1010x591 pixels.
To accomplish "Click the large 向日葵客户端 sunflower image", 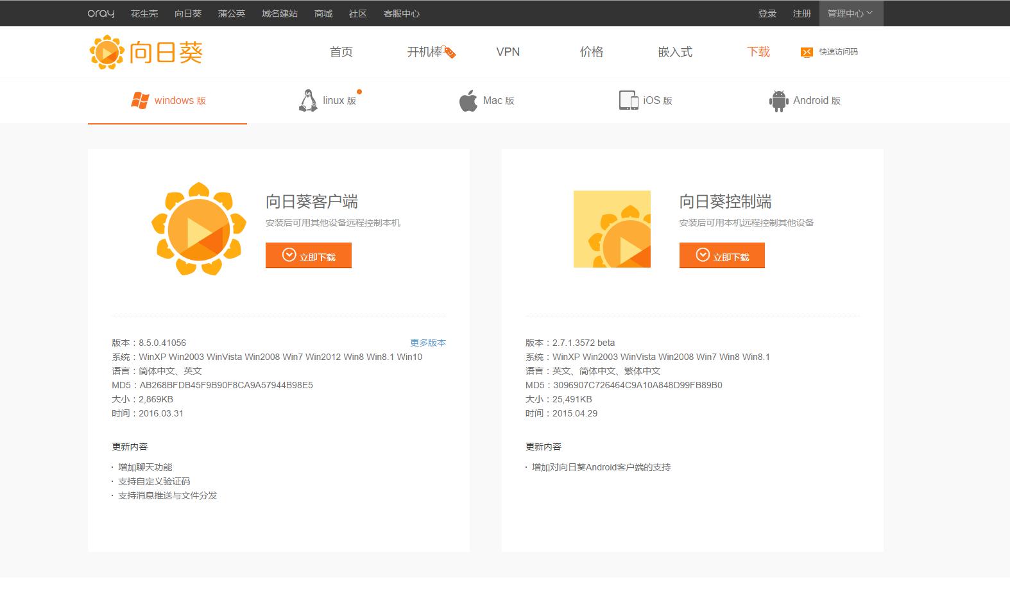I will 199,229.
